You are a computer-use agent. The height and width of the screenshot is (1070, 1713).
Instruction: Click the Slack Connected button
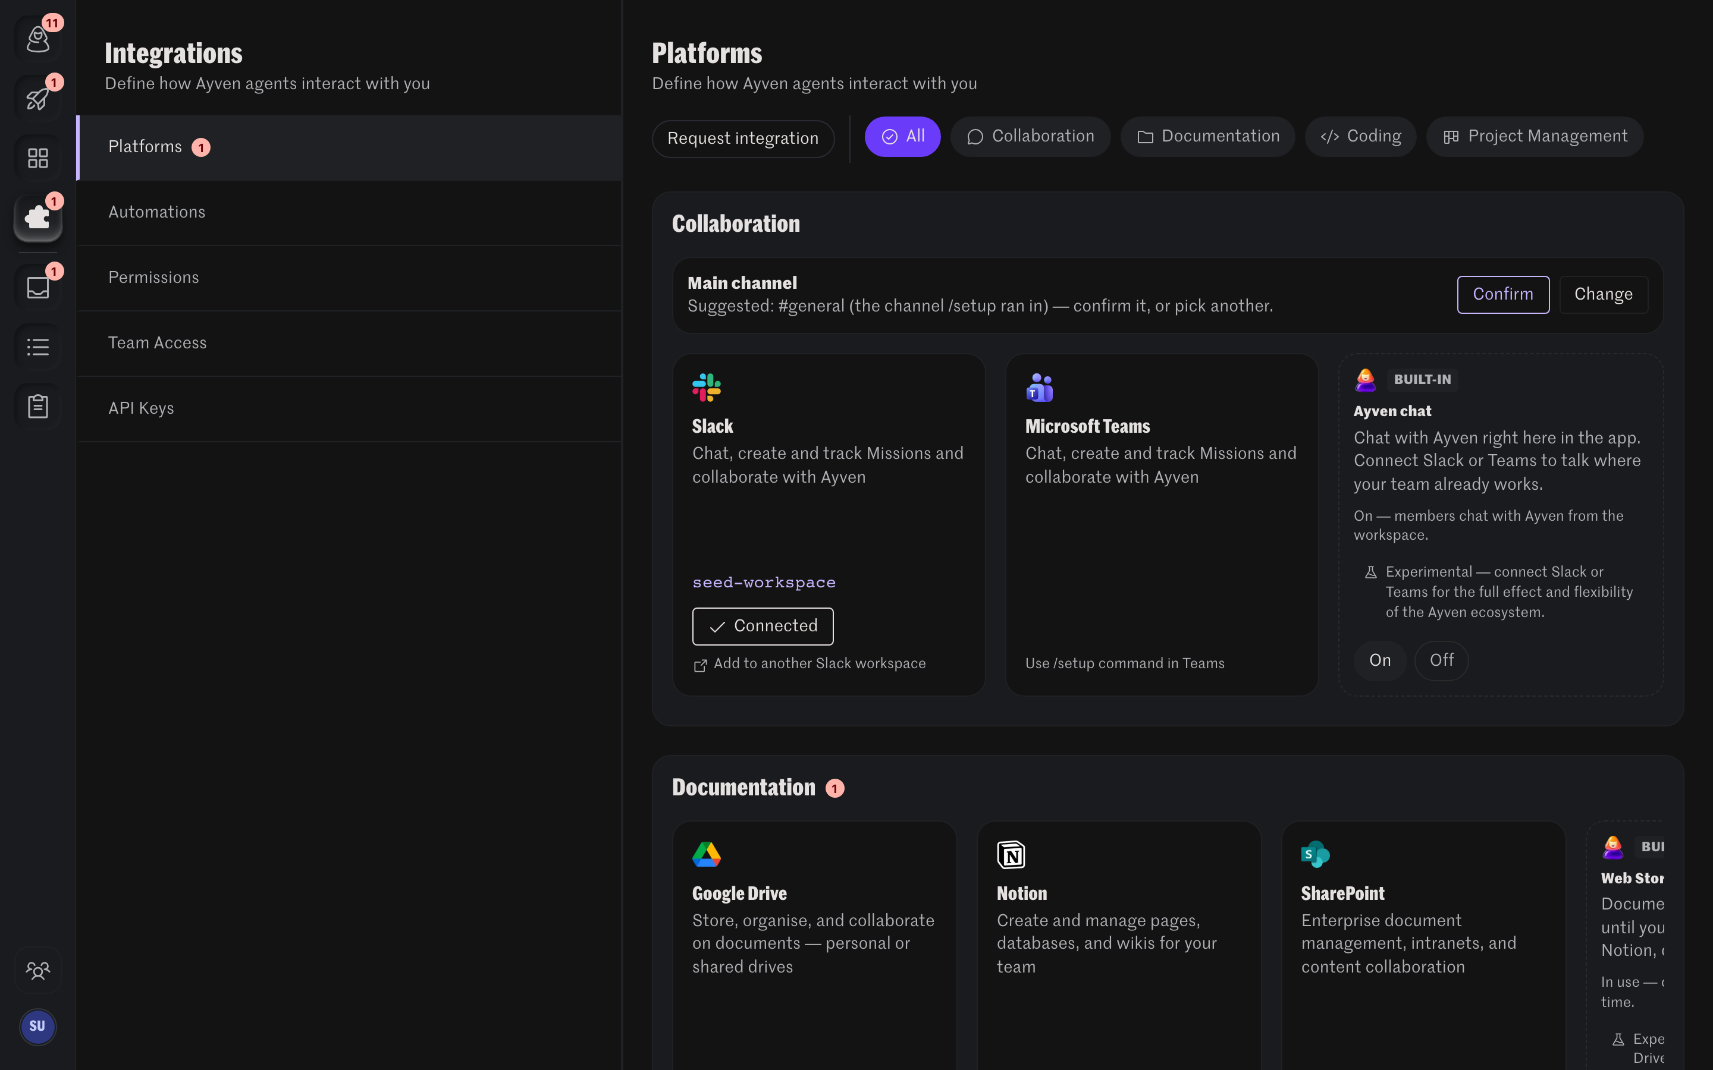[763, 627]
